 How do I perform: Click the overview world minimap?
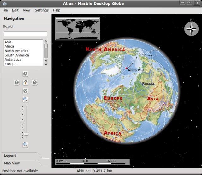(77, 29)
